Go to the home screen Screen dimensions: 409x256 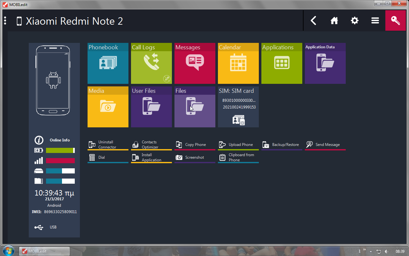(x=334, y=20)
